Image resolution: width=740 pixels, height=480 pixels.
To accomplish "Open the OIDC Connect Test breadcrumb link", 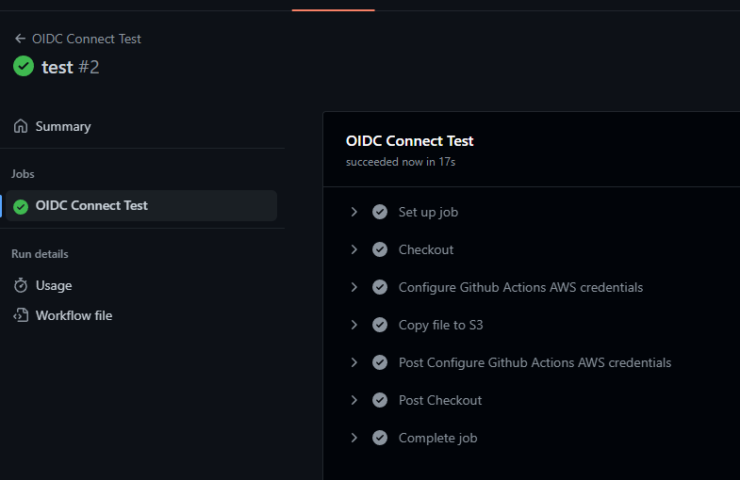I will pyautogui.click(x=87, y=39).
